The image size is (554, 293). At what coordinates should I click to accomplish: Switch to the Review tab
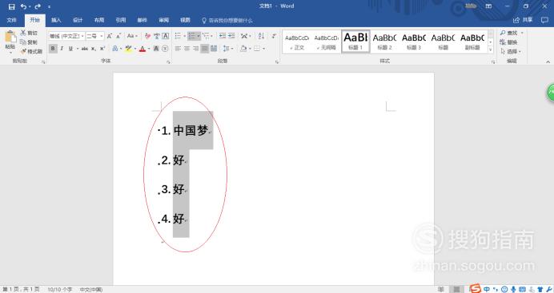pyautogui.click(x=163, y=20)
